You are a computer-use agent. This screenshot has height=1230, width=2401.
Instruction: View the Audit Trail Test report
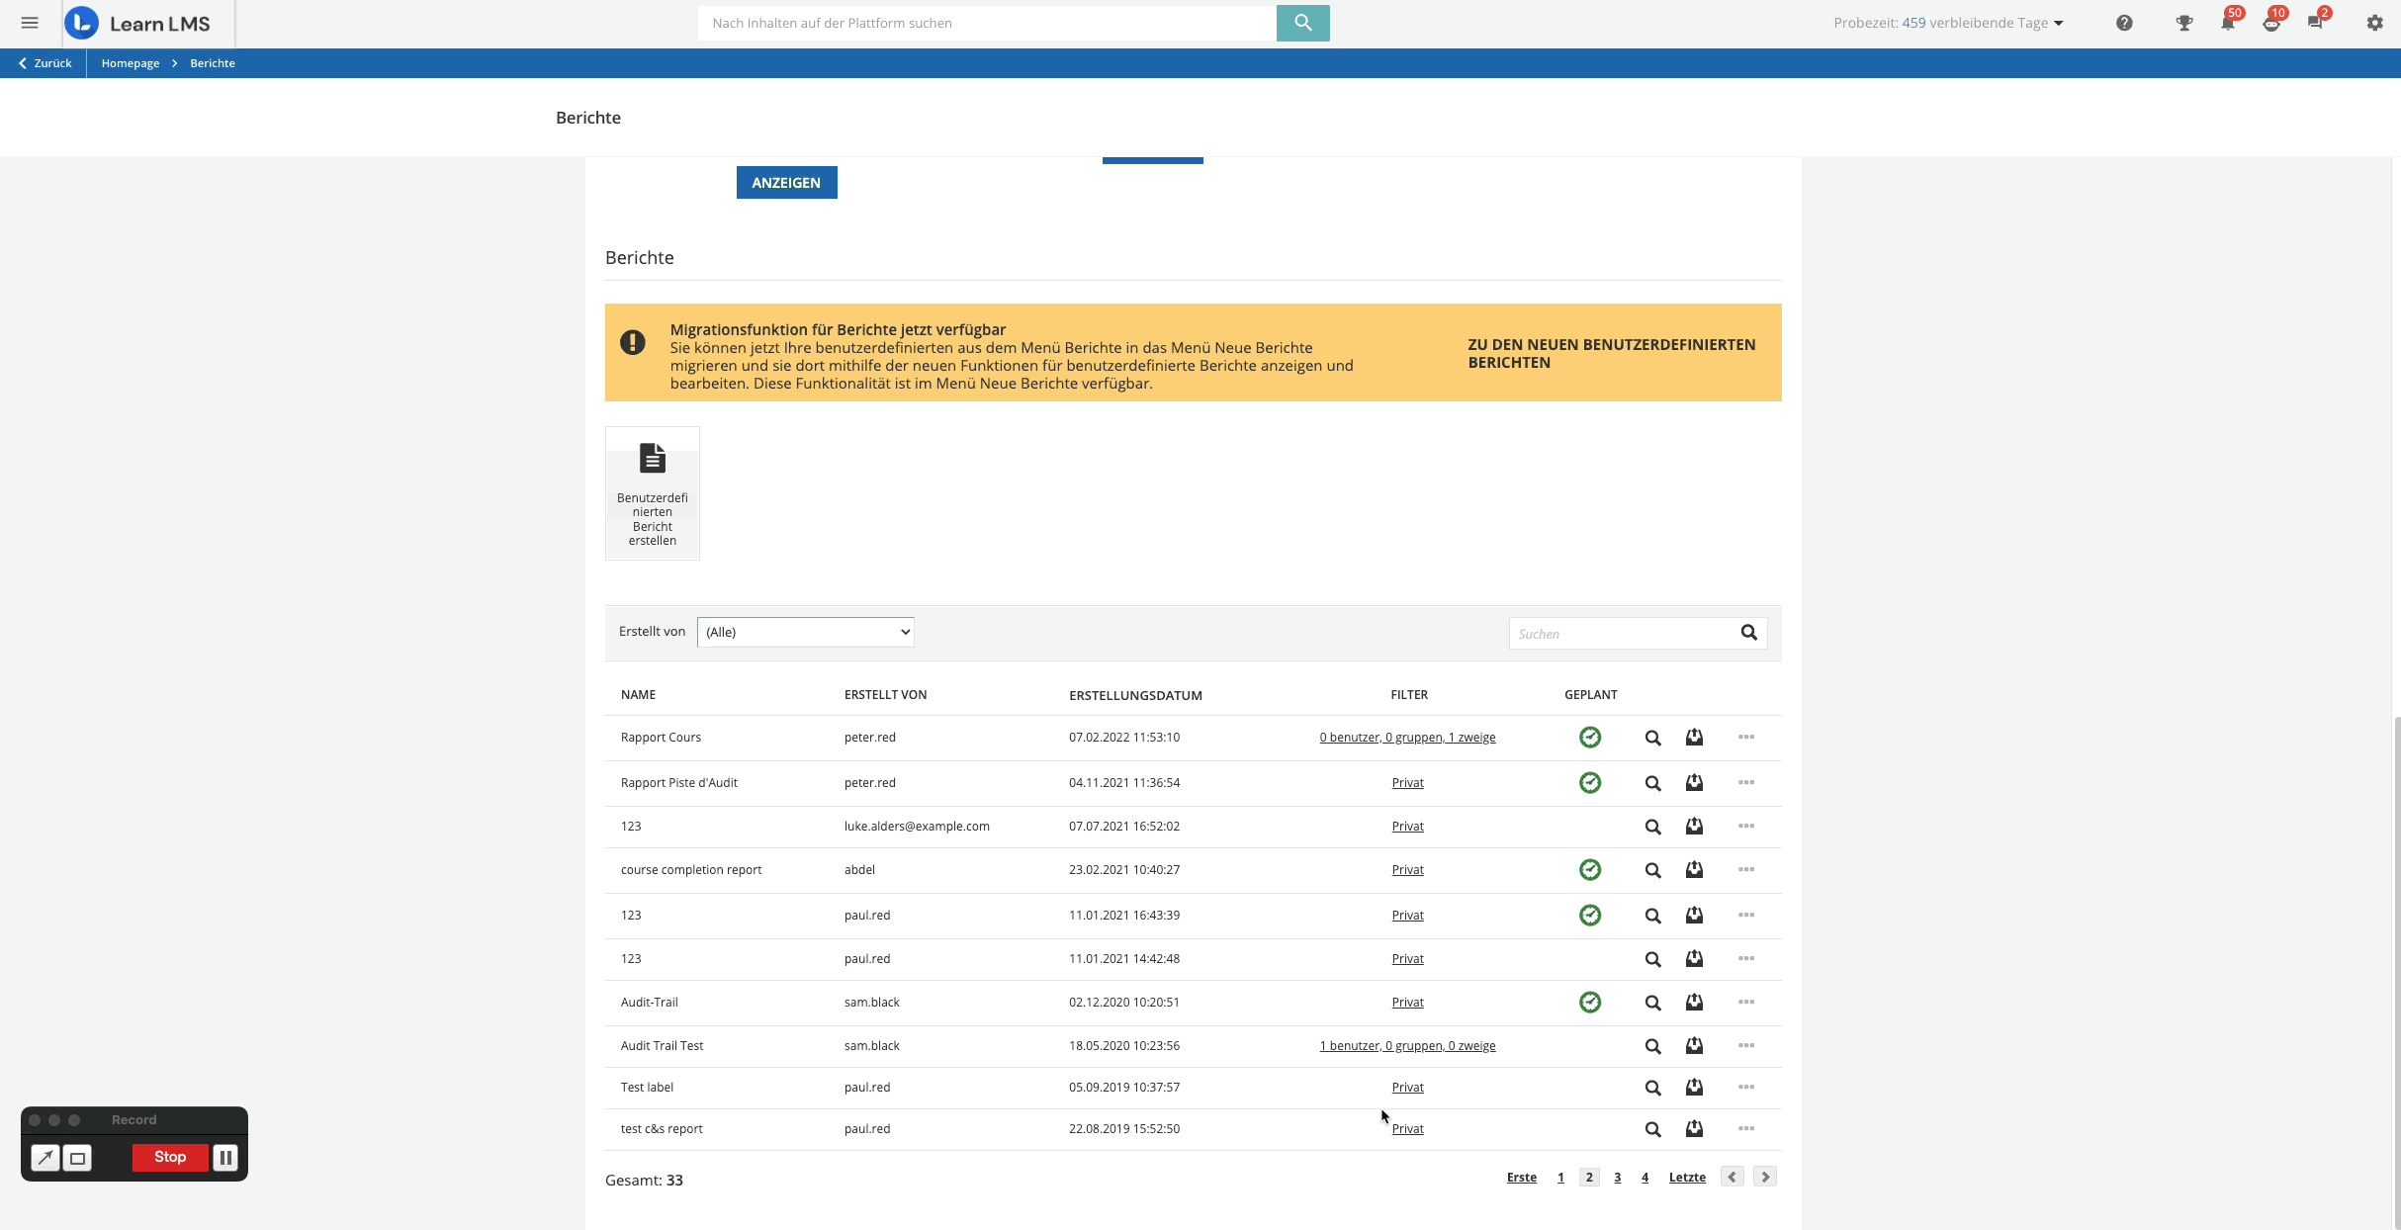click(x=1652, y=1046)
